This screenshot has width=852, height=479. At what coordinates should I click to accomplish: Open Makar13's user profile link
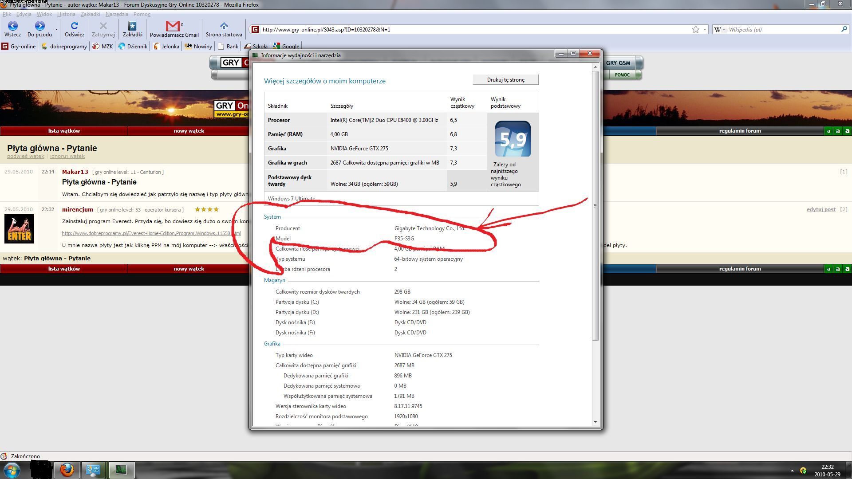pos(75,172)
